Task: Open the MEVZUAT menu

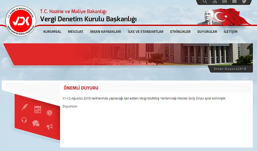Action: click(x=76, y=32)
